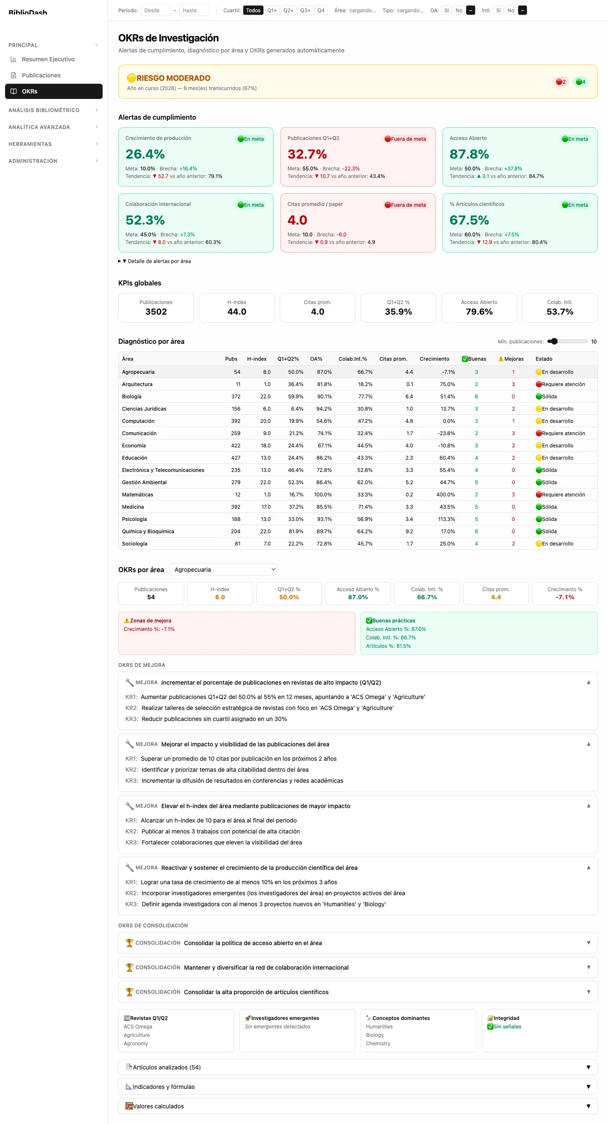Open the Herramientas sidebar section
This screenshot has height=1124, width=608.
pyautogui.click(x=54, y=144)
